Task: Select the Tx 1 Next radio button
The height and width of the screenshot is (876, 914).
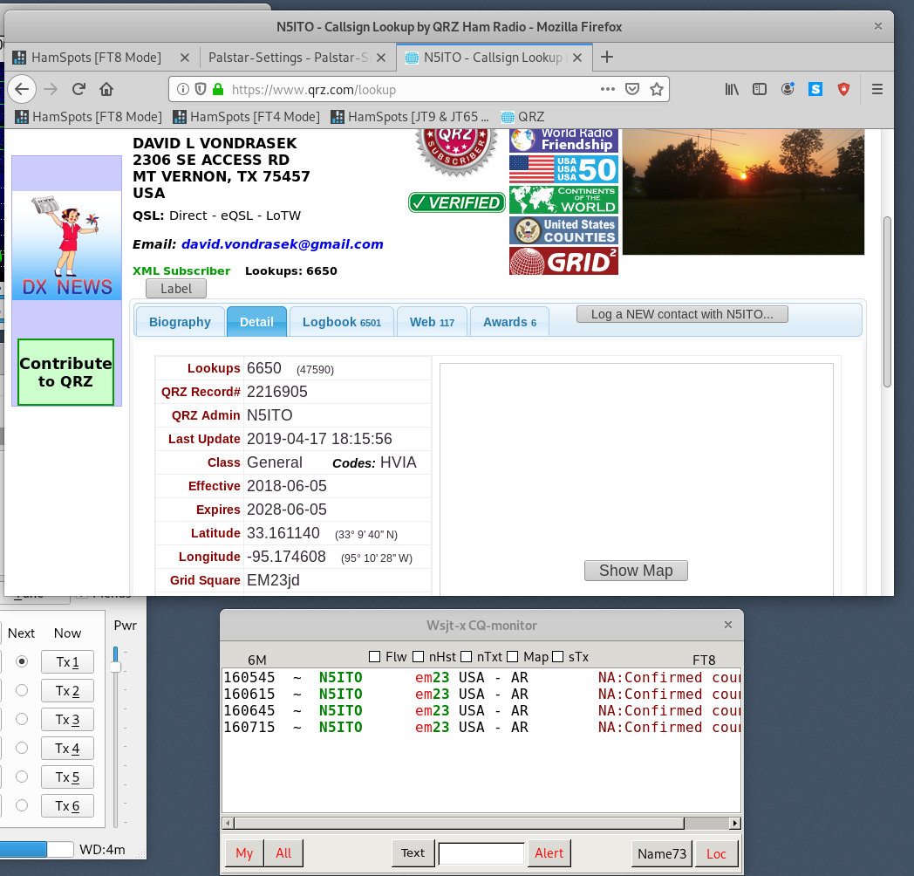Action: tap(22, 661)
